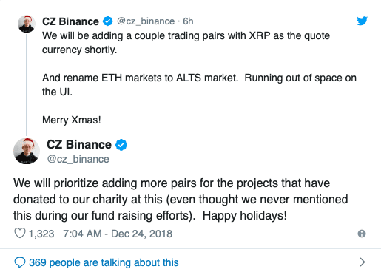Image resolution: width=381 pixels, height=275 pixels.
Task: Click the @cz_binance handle in the parent tweet
Action: click(146, 21)
